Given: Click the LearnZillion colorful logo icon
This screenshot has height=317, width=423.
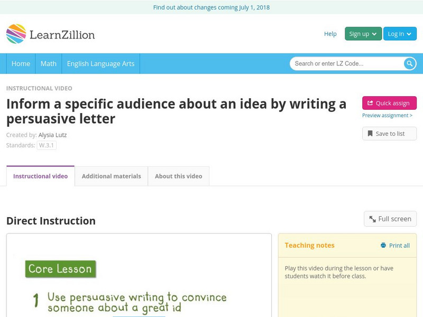Looking at the screenshot, I should coord(16,34).
